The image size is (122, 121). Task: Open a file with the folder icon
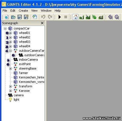13,17
